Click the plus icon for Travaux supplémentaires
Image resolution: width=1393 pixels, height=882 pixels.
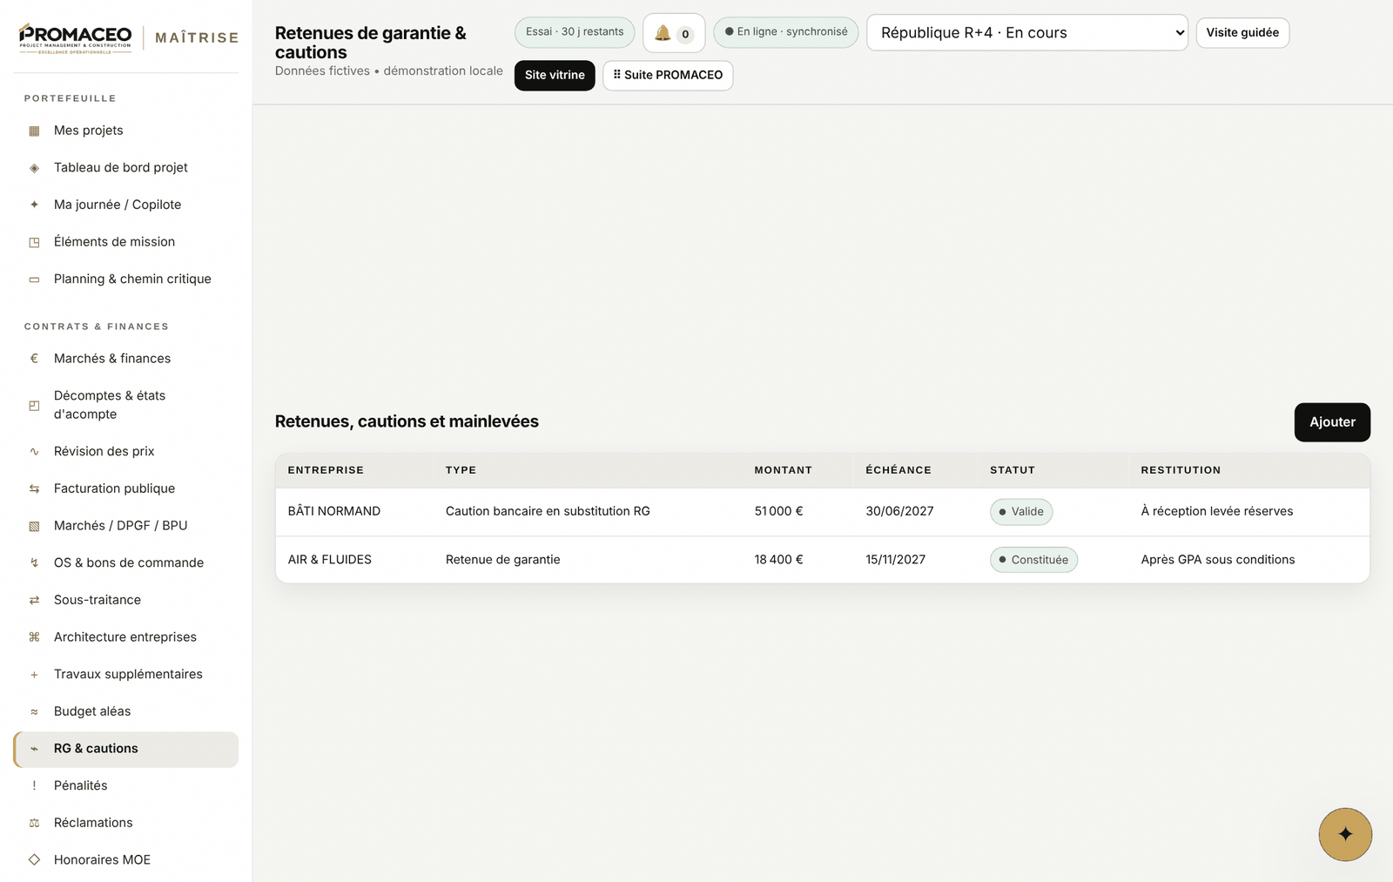(x=34, y=675)
